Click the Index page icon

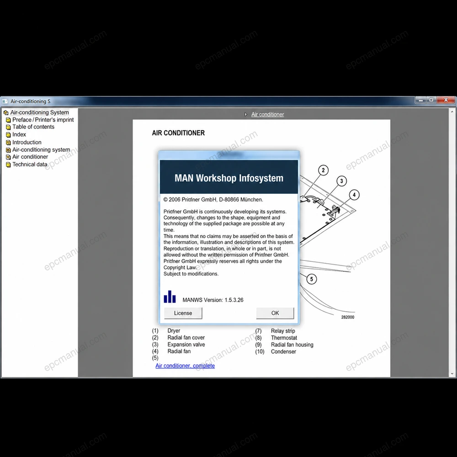[8, 135]
